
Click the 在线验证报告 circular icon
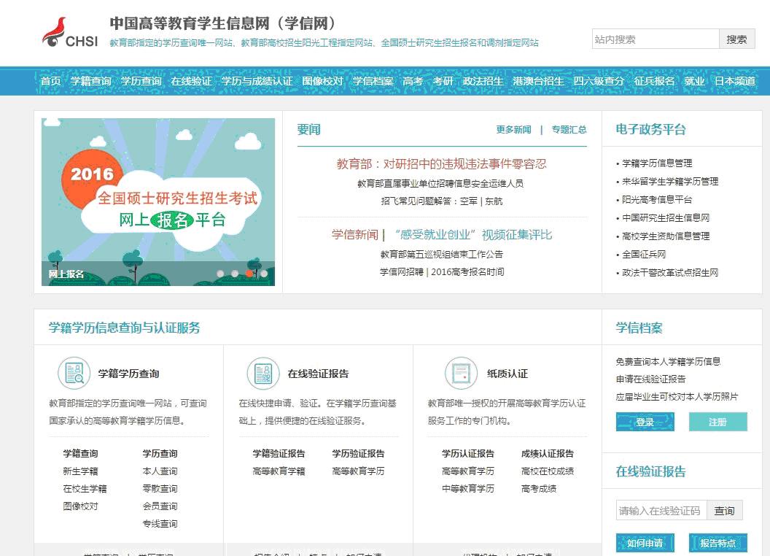click(263, 374)
